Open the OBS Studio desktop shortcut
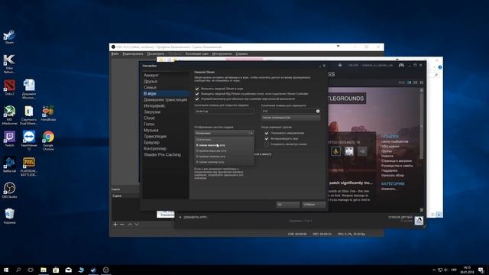 pos(9,190)
